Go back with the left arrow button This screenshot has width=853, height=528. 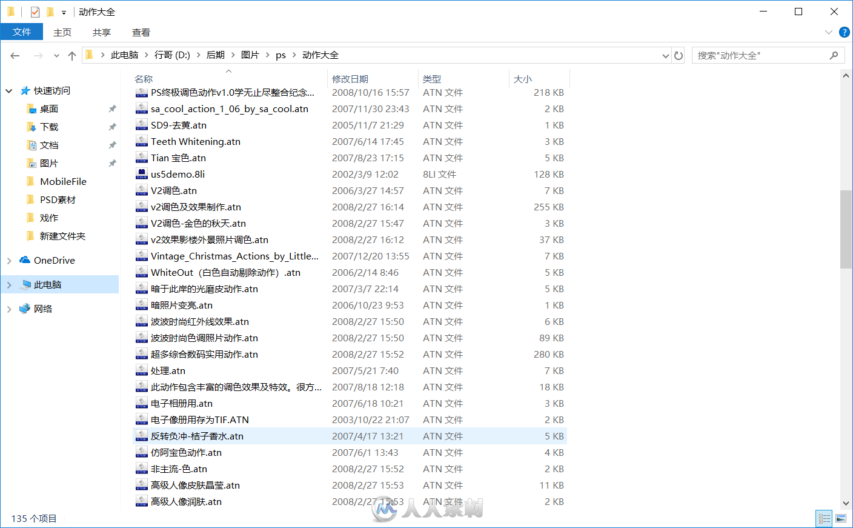15,55
